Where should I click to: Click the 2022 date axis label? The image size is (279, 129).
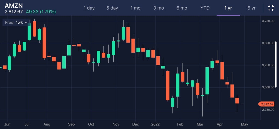155,124
